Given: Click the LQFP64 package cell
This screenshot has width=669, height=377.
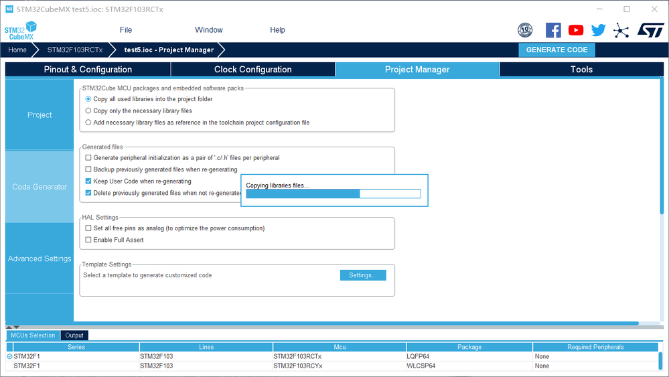Looking at the screenshot, I should point(469,356).
